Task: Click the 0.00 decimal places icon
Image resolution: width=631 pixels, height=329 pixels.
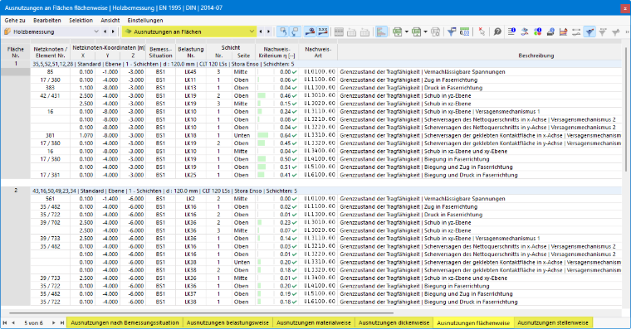Action: click(464, 31)
